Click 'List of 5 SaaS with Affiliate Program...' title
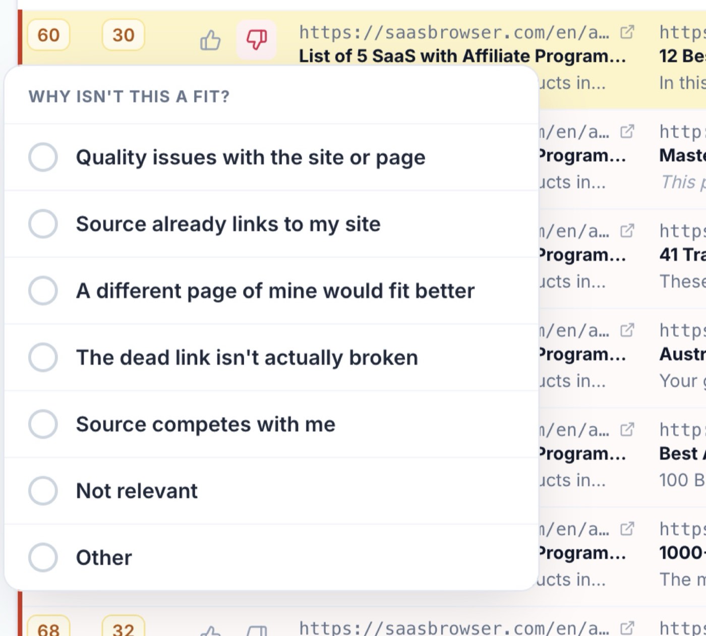 click(462, 56)
